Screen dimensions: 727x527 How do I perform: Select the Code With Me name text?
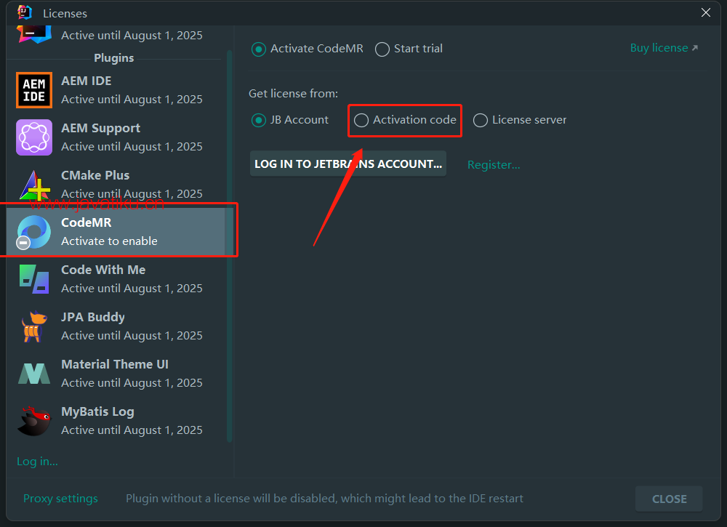(103, 270)
